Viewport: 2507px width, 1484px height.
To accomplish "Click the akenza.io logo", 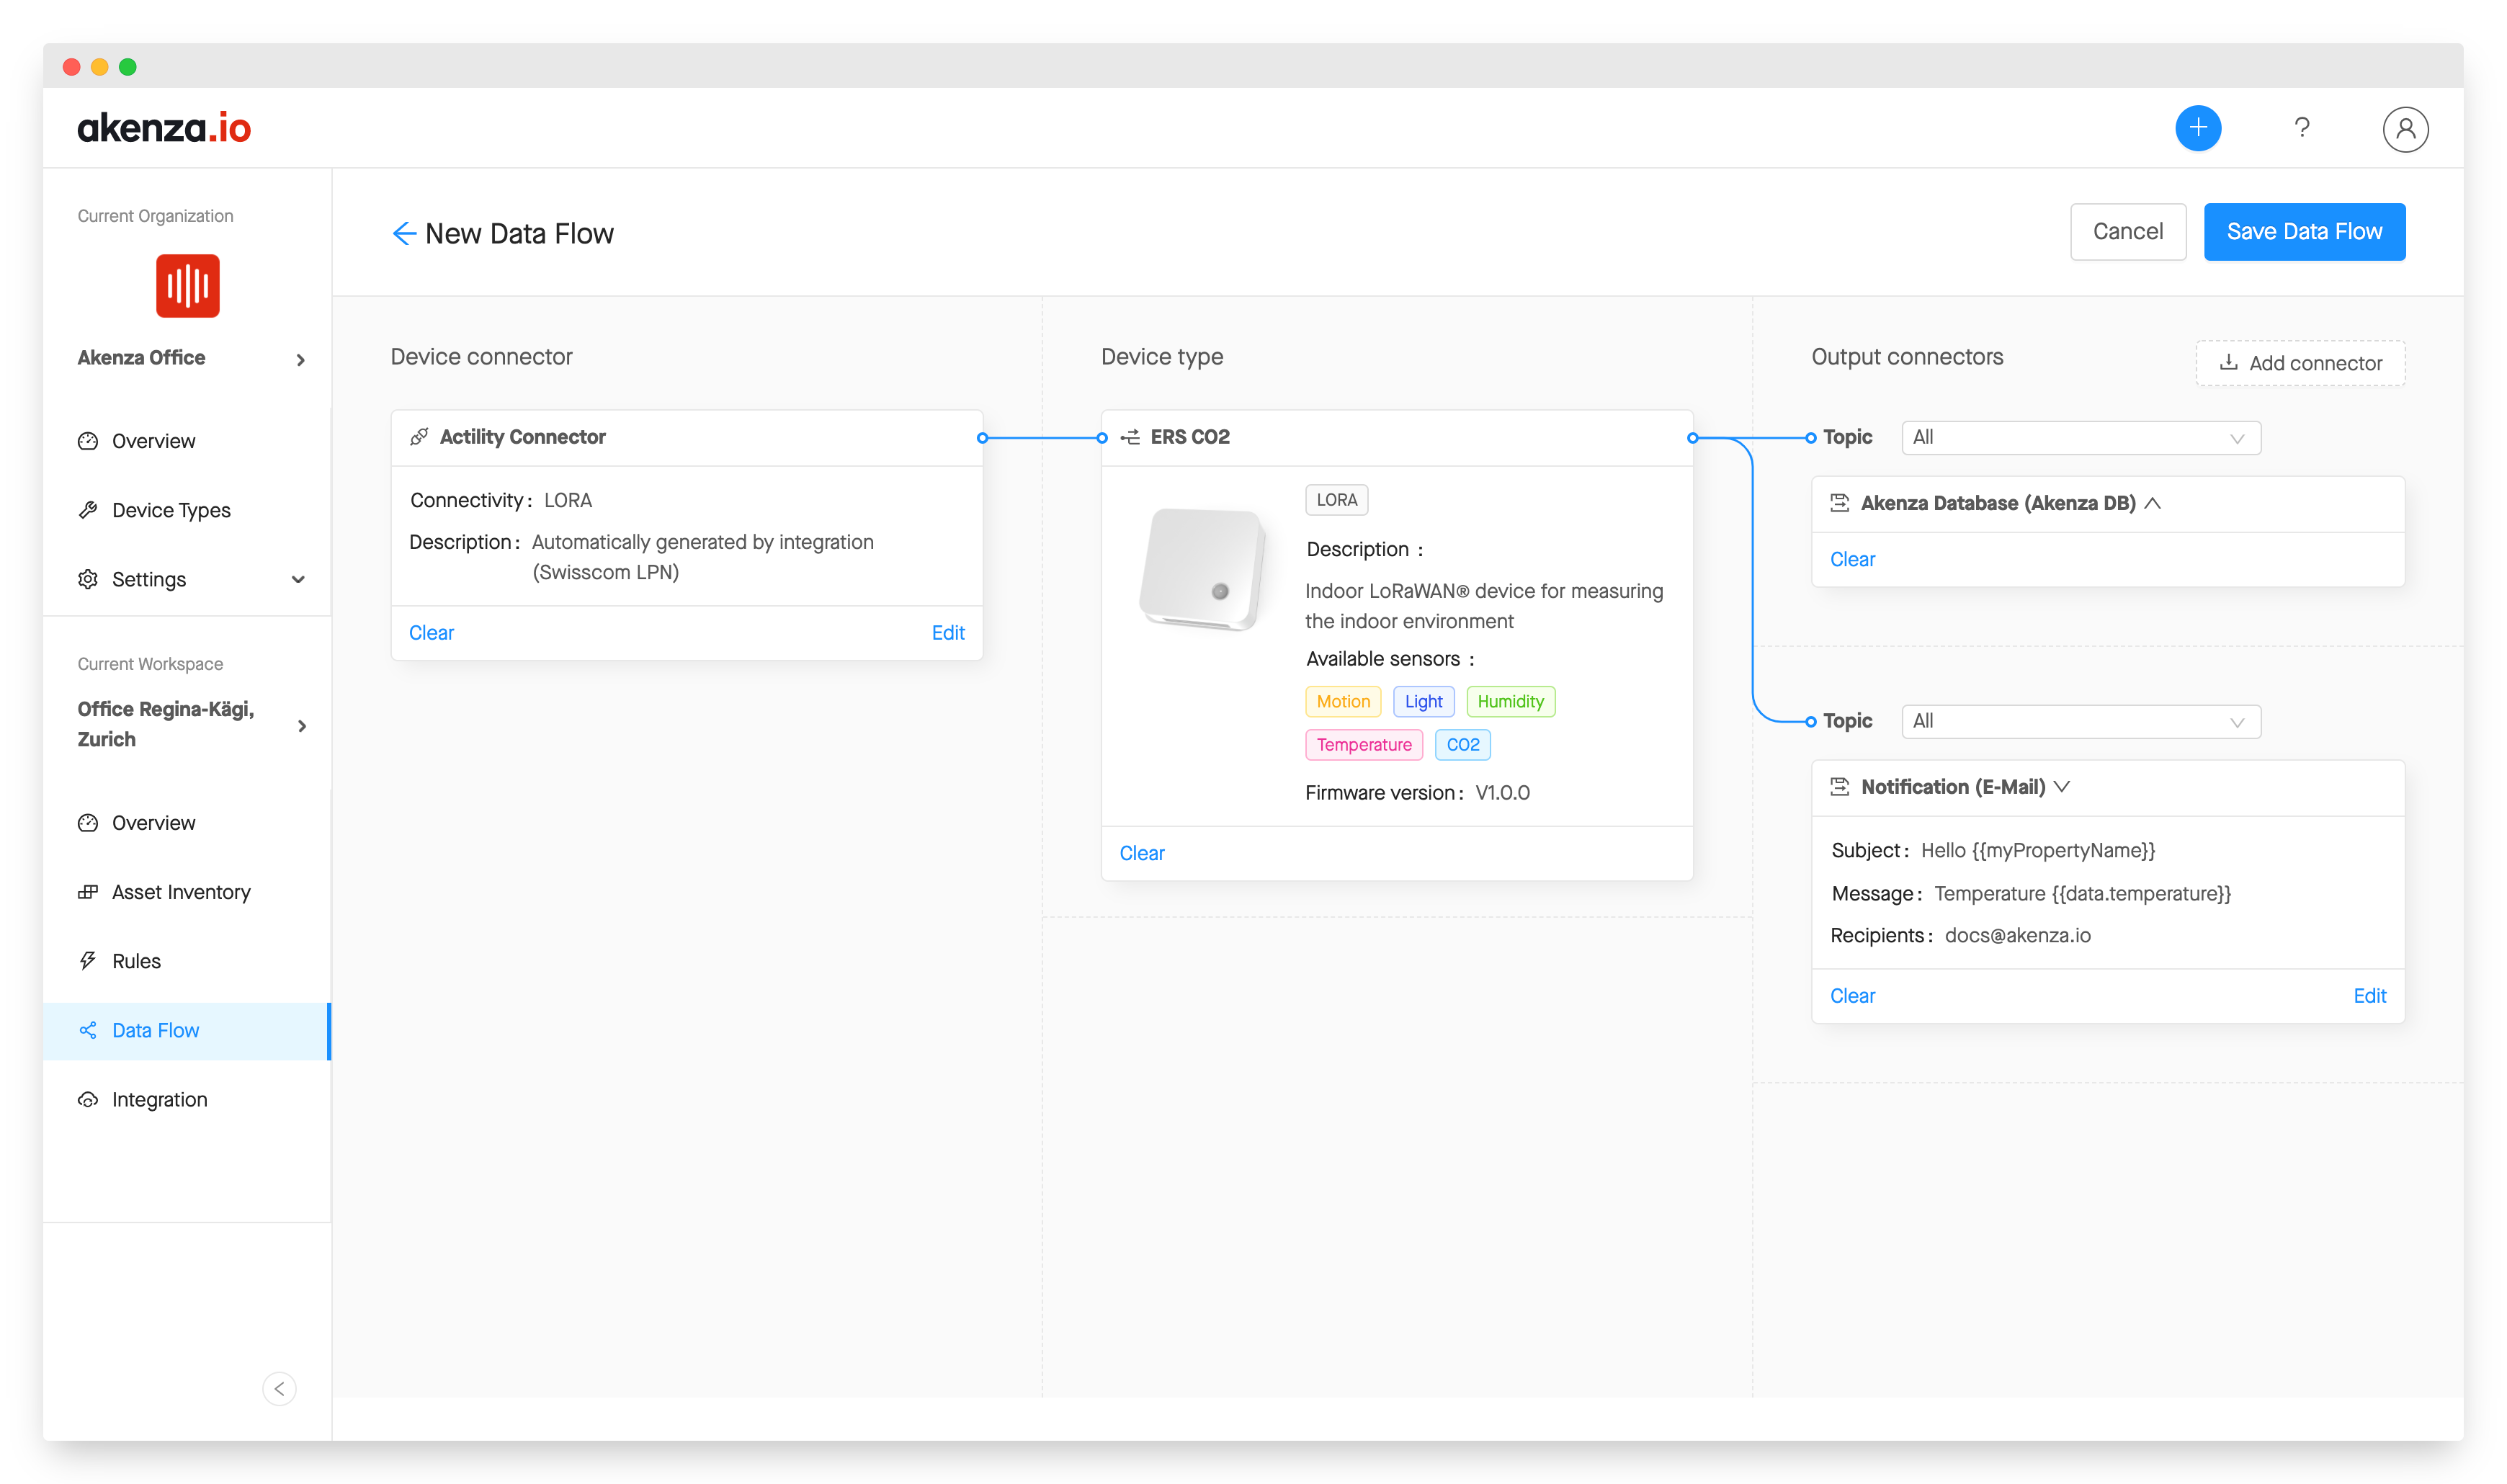I will coord(164,128).
